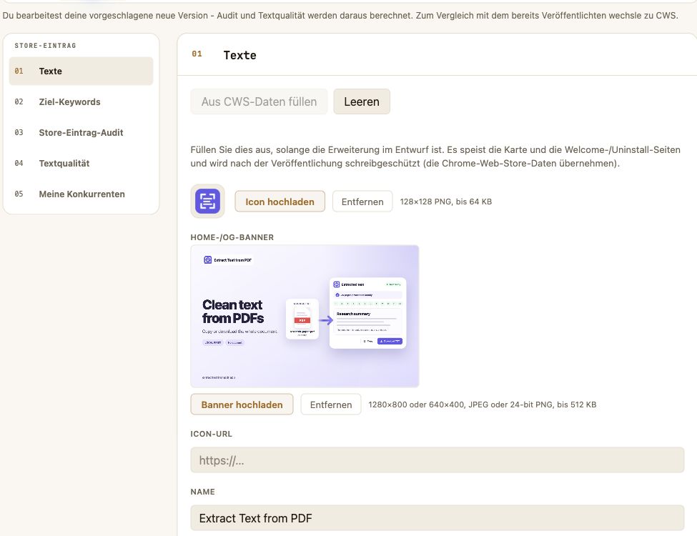Remove the icon with Entfernen next to Icon hochladen

point(362,202)
